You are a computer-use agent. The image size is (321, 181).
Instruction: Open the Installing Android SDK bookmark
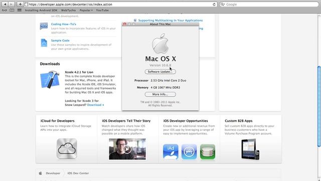[41, 10]
